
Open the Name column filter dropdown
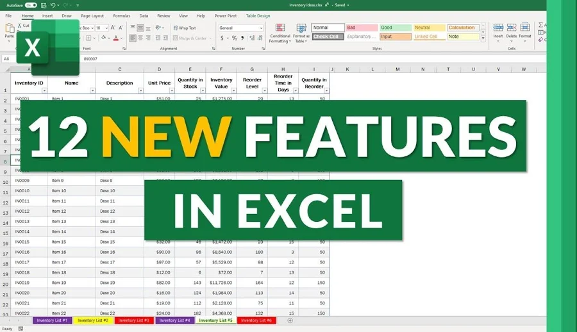point(92,90)
